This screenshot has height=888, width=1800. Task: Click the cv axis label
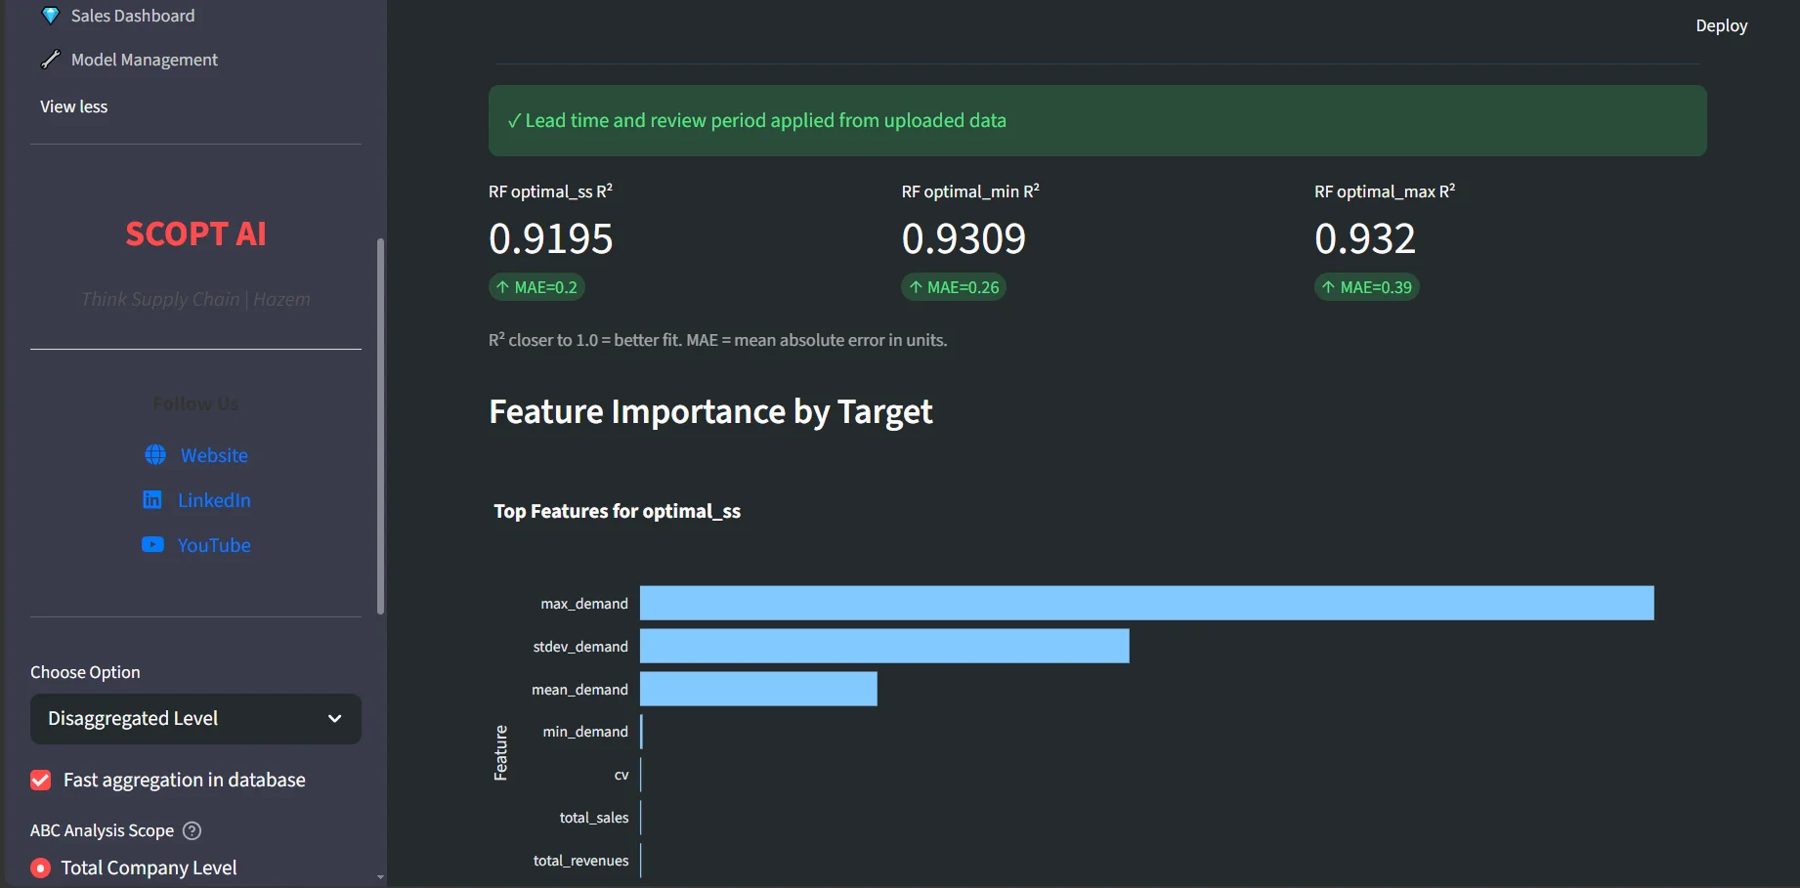621,775
